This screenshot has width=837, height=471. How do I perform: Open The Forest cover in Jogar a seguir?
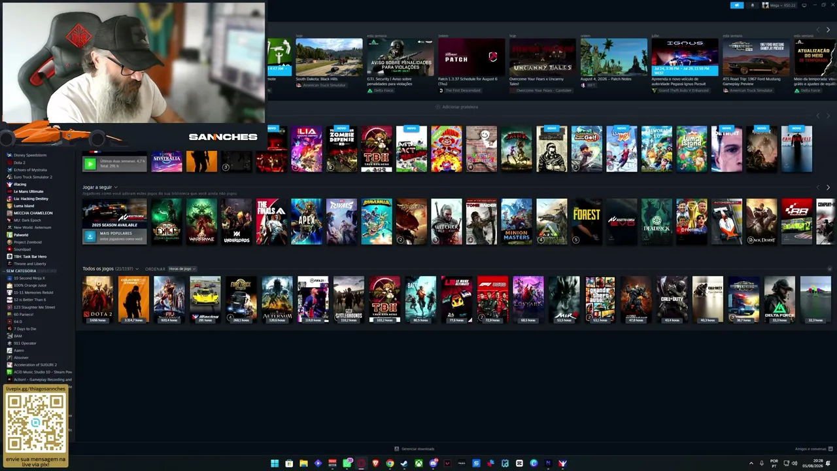(x=587, y=221)
